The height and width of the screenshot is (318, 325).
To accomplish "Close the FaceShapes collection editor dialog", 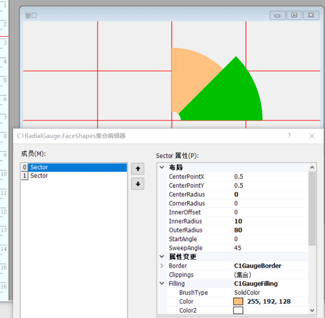I will [x=312, y=136].
